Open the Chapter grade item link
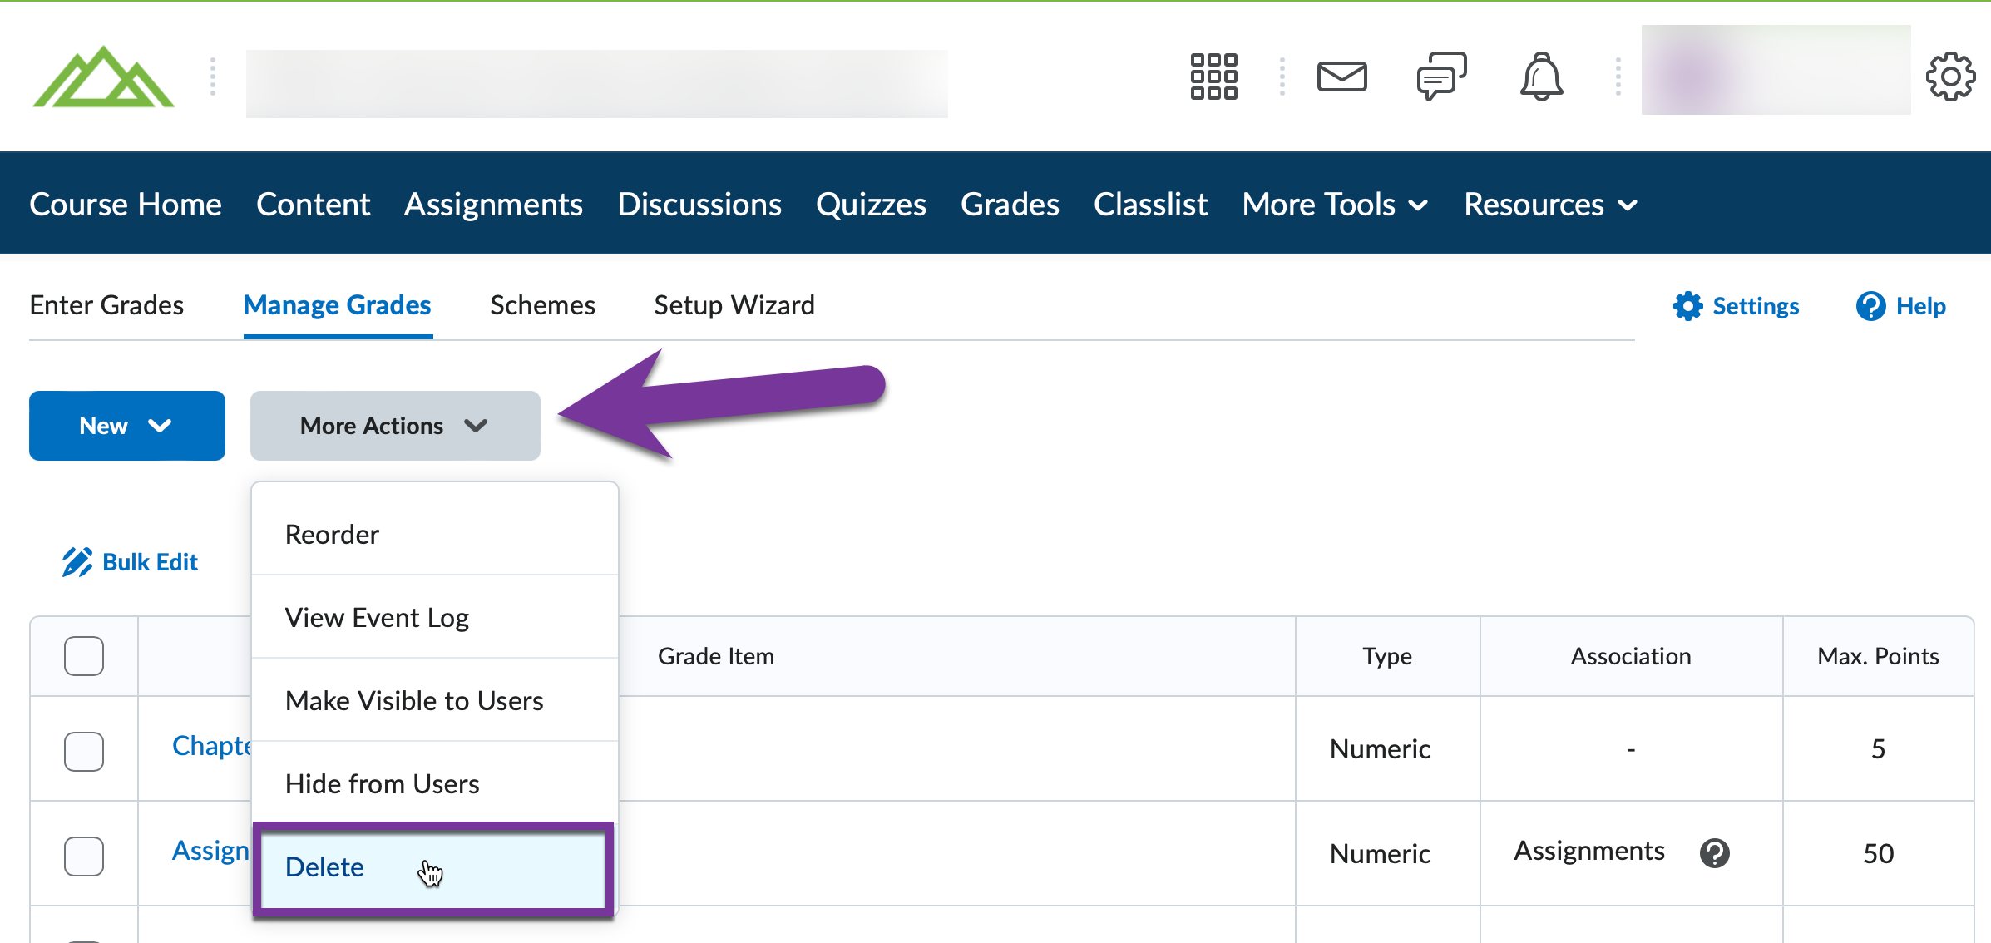The height and width of the screenshot is (943, 1991). (x=210, y=746)
